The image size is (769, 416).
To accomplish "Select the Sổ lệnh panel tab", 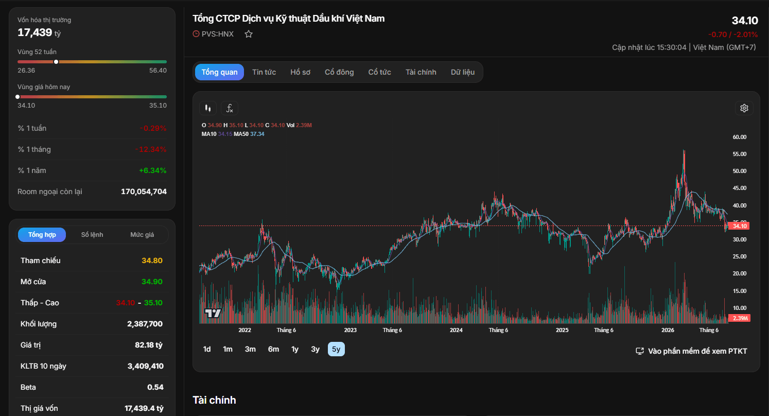I will click(x=92, y=235).
